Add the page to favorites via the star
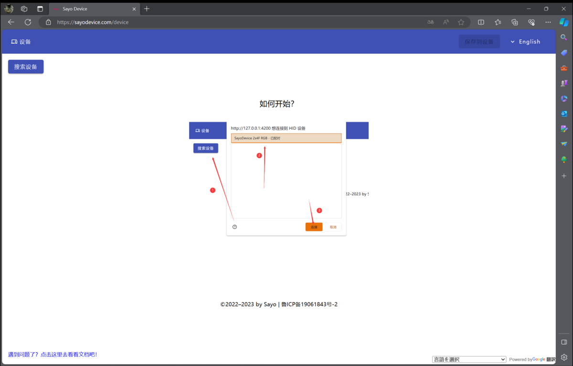The height and width of the screenshot is (366, 573). coord(461,22)
